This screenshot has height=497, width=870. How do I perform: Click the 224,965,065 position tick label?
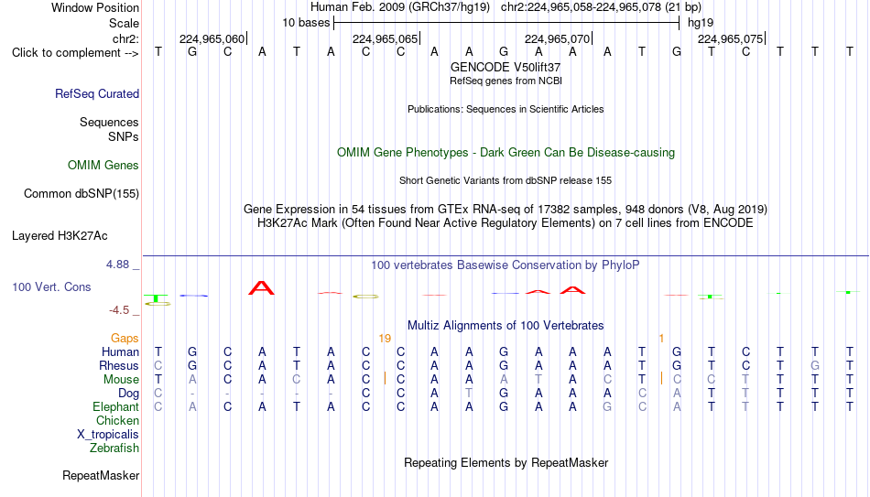tap(385, 38)
